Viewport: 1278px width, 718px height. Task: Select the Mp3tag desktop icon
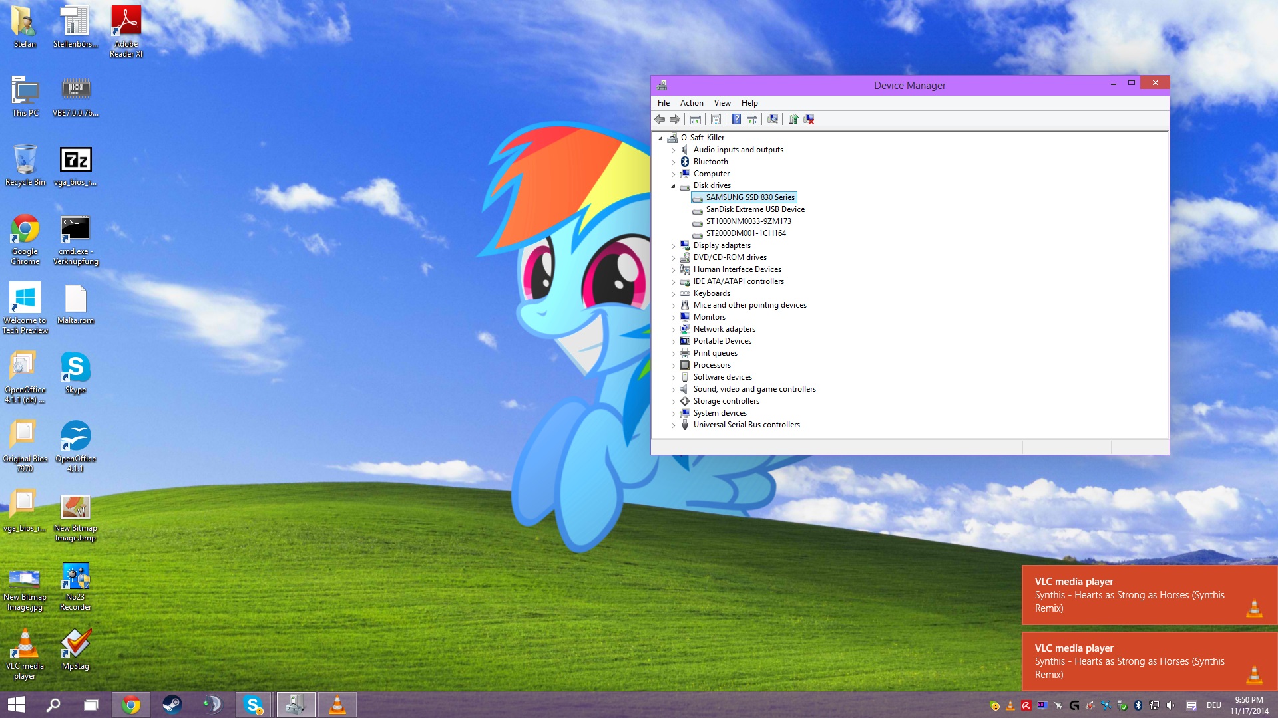coord(75,650)
